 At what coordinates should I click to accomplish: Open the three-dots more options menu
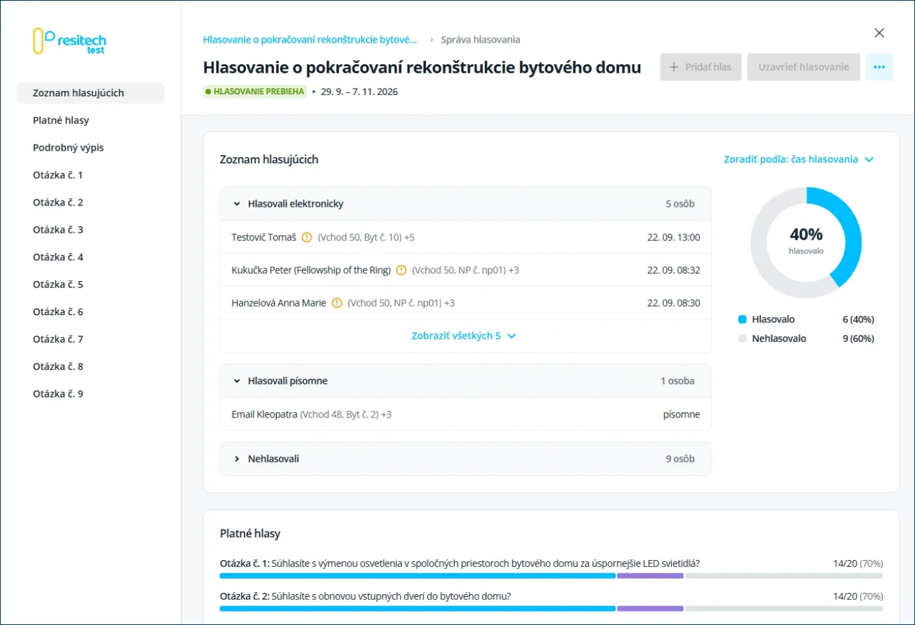tap(879, 67)
